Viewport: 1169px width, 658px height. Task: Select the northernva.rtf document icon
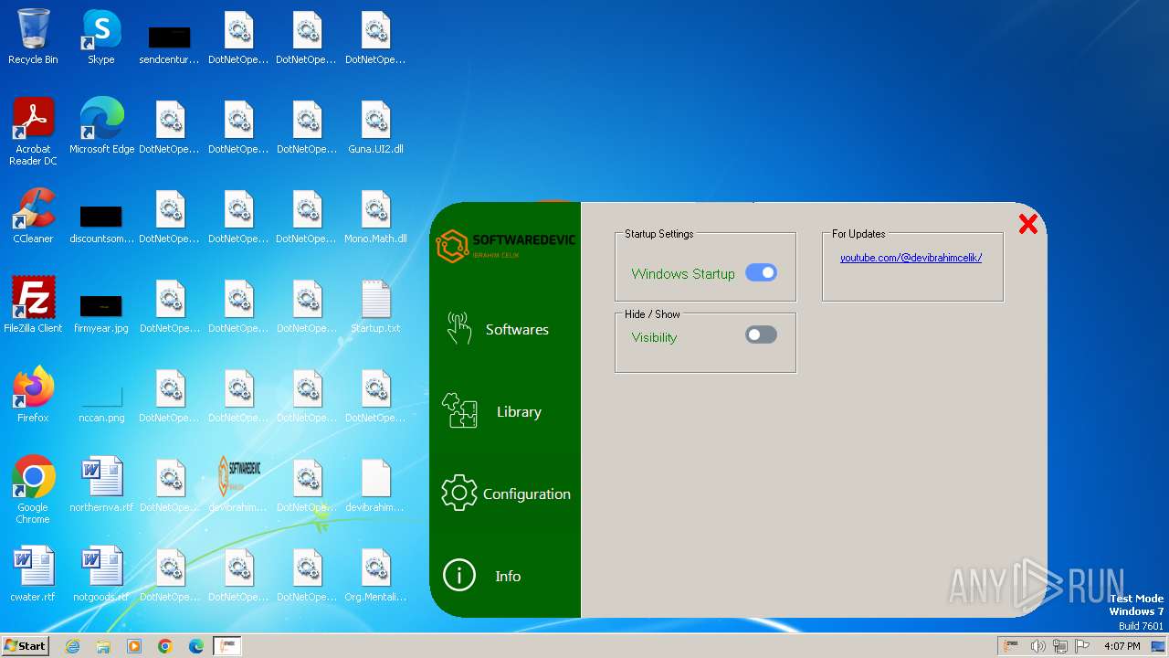[x=101, y=485]
